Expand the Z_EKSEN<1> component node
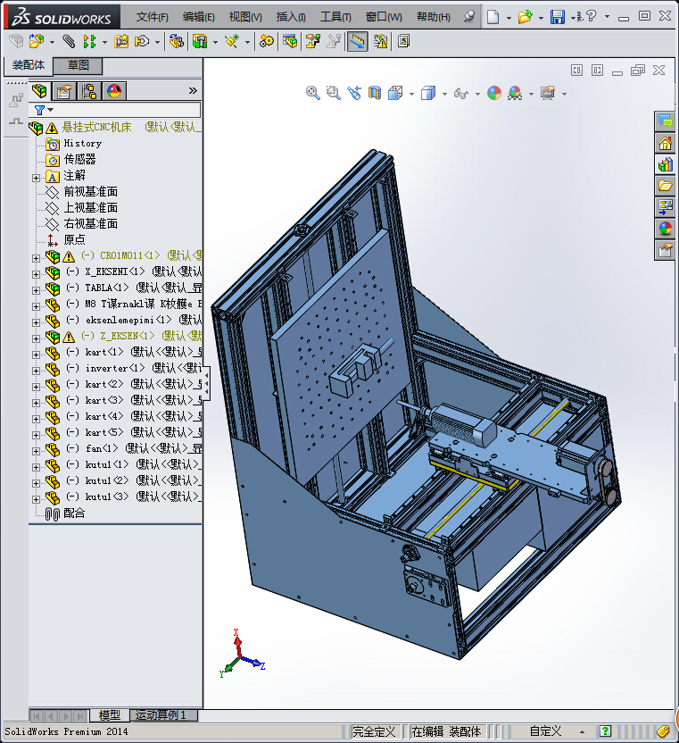The image size is (679, 743). coord(36,338)
